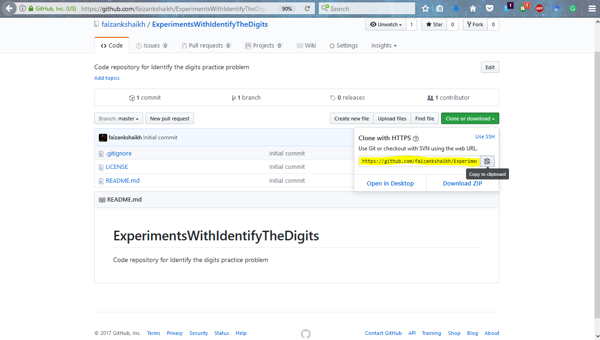Click the GitHub octocat logo in the footer
The height and width of the screenshot is (340, 600).
[x=306, y=334]
